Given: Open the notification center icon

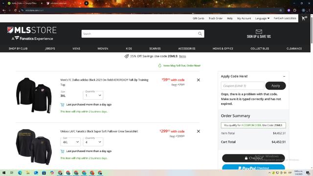Looking at the screenshot, I should (308, 173).
